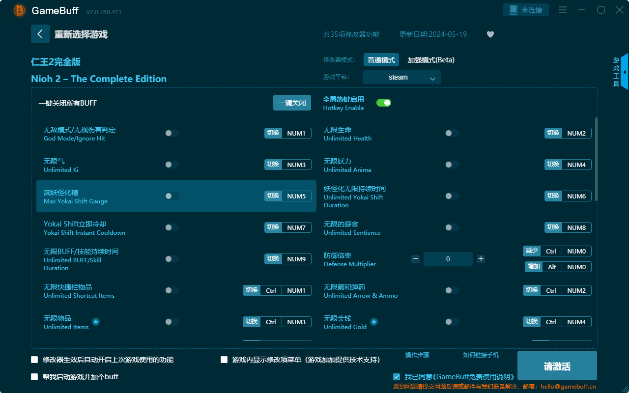Click the 共35项修改器功能 text
629x393 pixels.
[x=351, y=34]
